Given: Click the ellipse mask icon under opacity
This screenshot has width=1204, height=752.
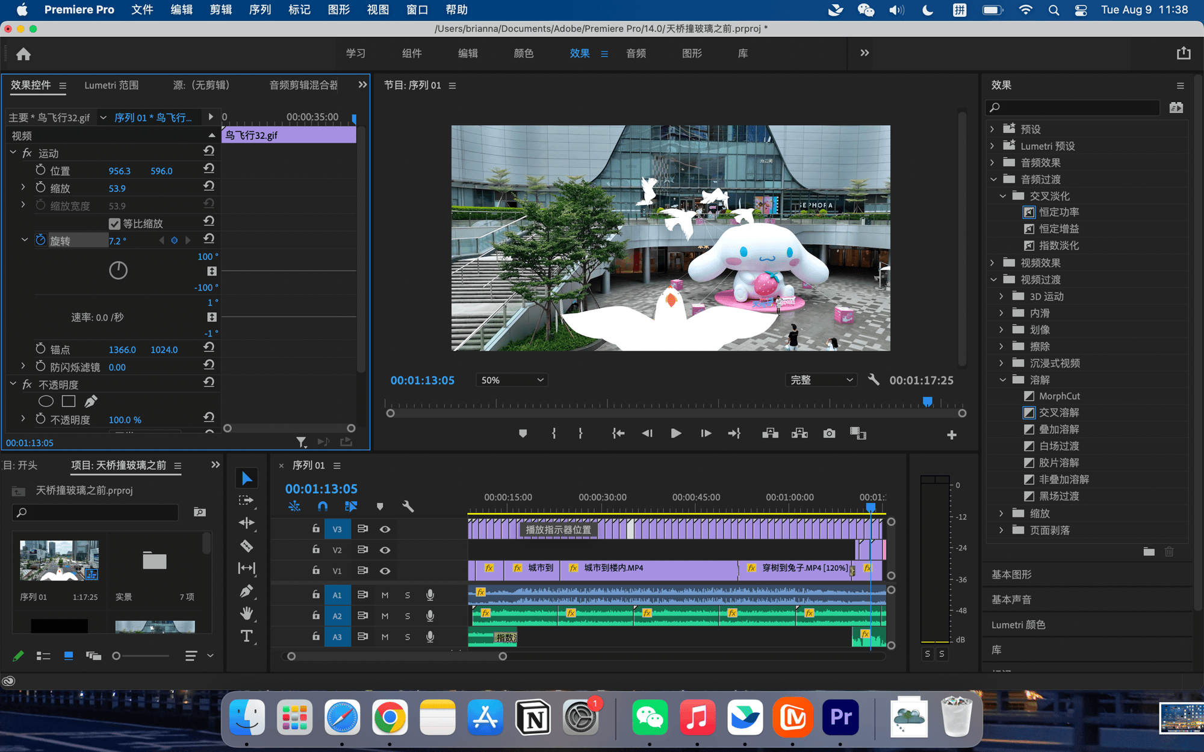Looking at the screenshot, I should tap(46, 401).
